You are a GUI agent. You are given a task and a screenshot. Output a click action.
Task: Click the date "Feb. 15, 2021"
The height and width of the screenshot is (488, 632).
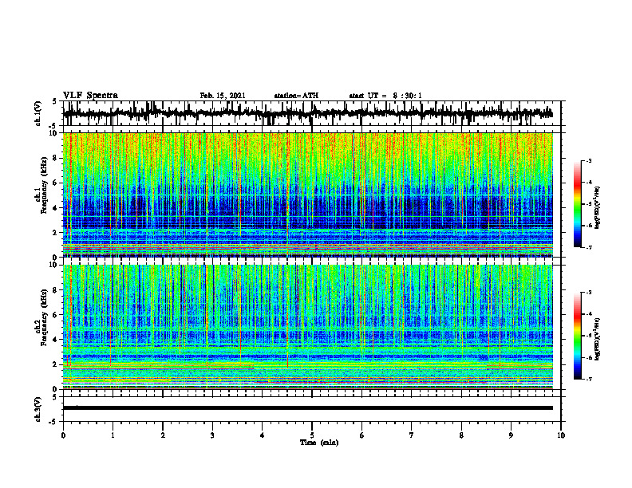click(223, 96)
